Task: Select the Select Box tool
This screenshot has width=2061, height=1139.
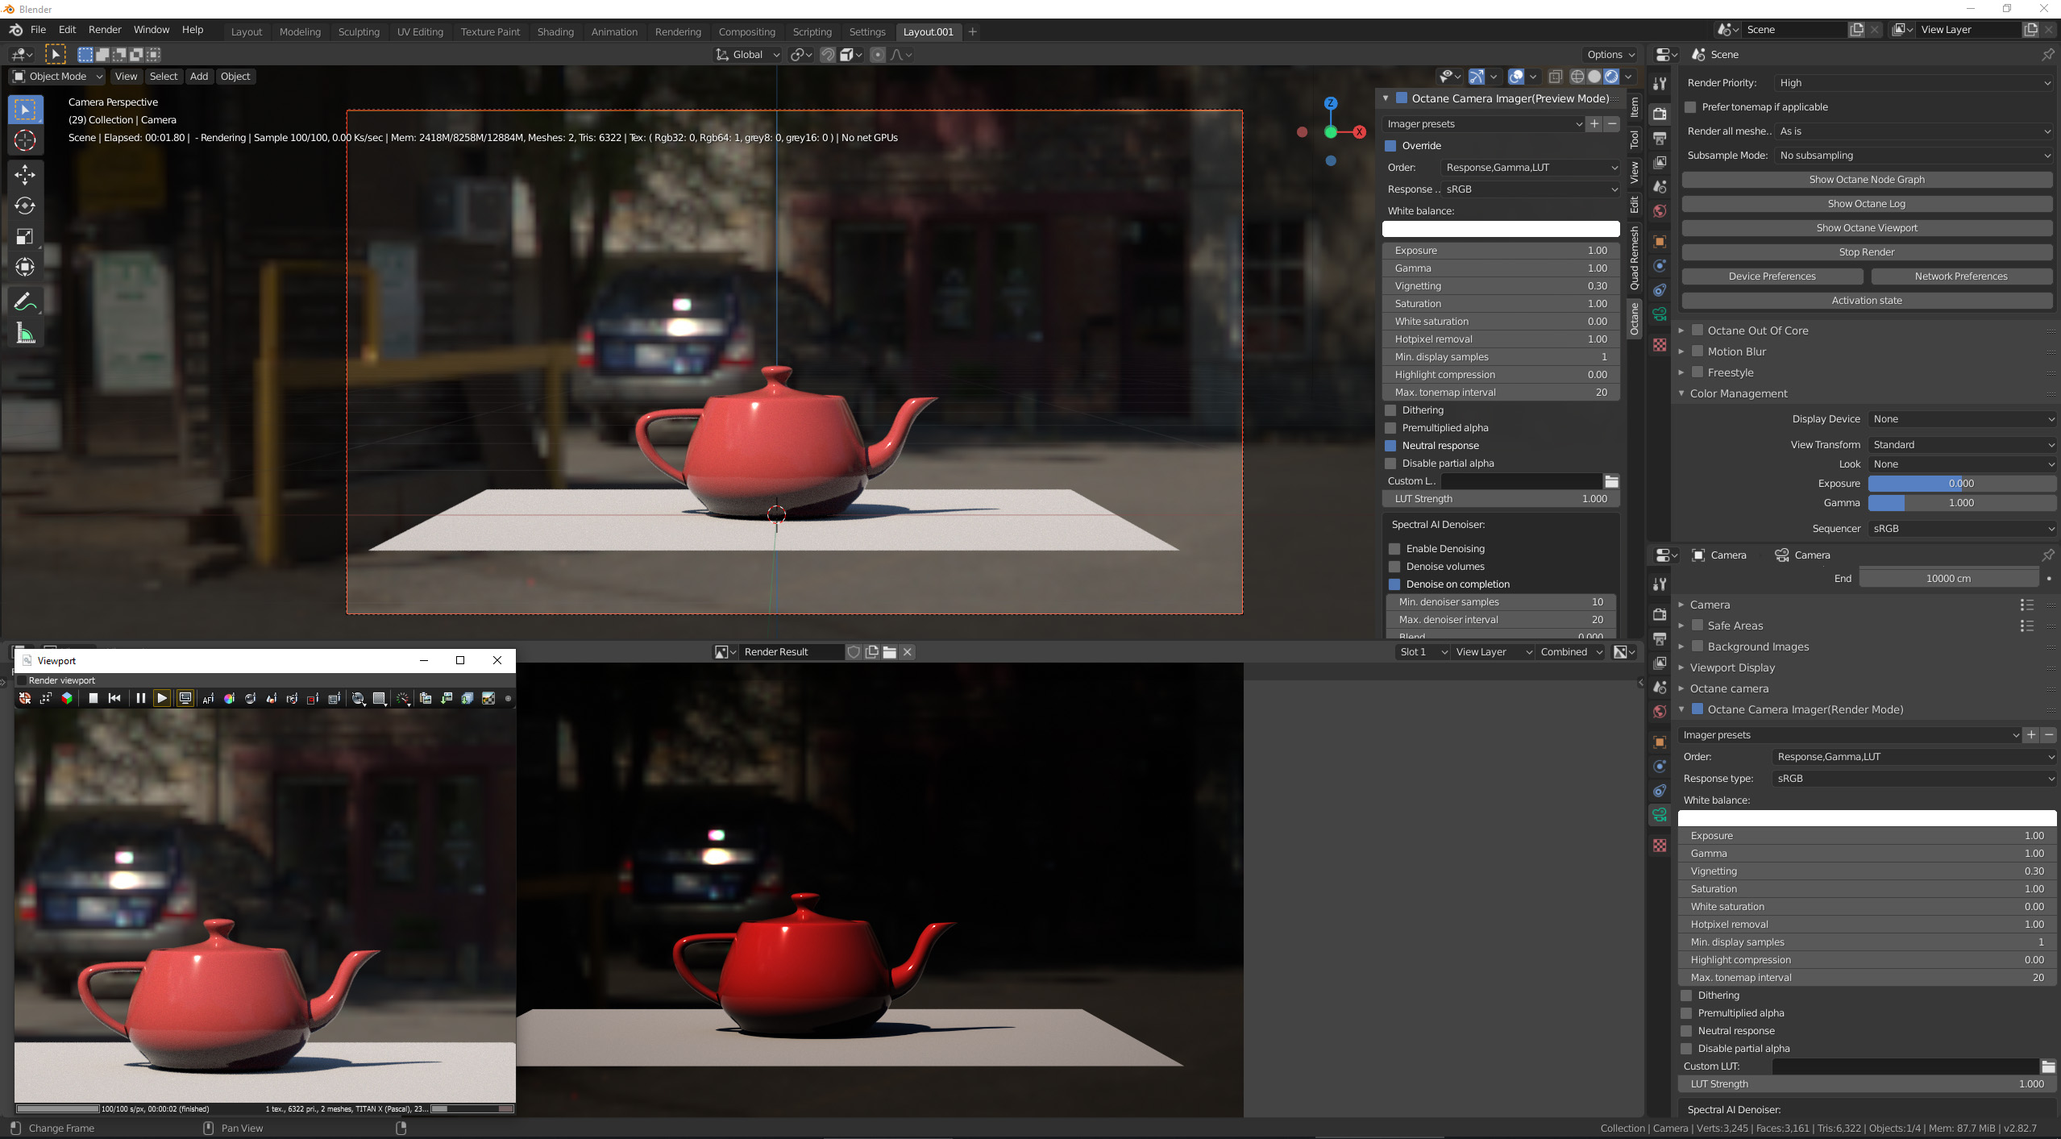Action: point(25,109)
